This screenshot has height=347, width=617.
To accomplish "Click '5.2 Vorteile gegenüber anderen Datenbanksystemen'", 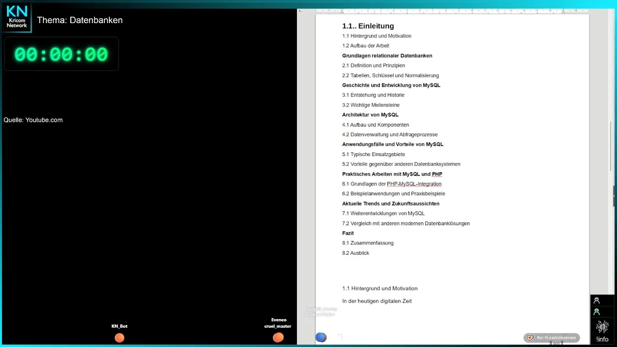I will tap(401, 164).
